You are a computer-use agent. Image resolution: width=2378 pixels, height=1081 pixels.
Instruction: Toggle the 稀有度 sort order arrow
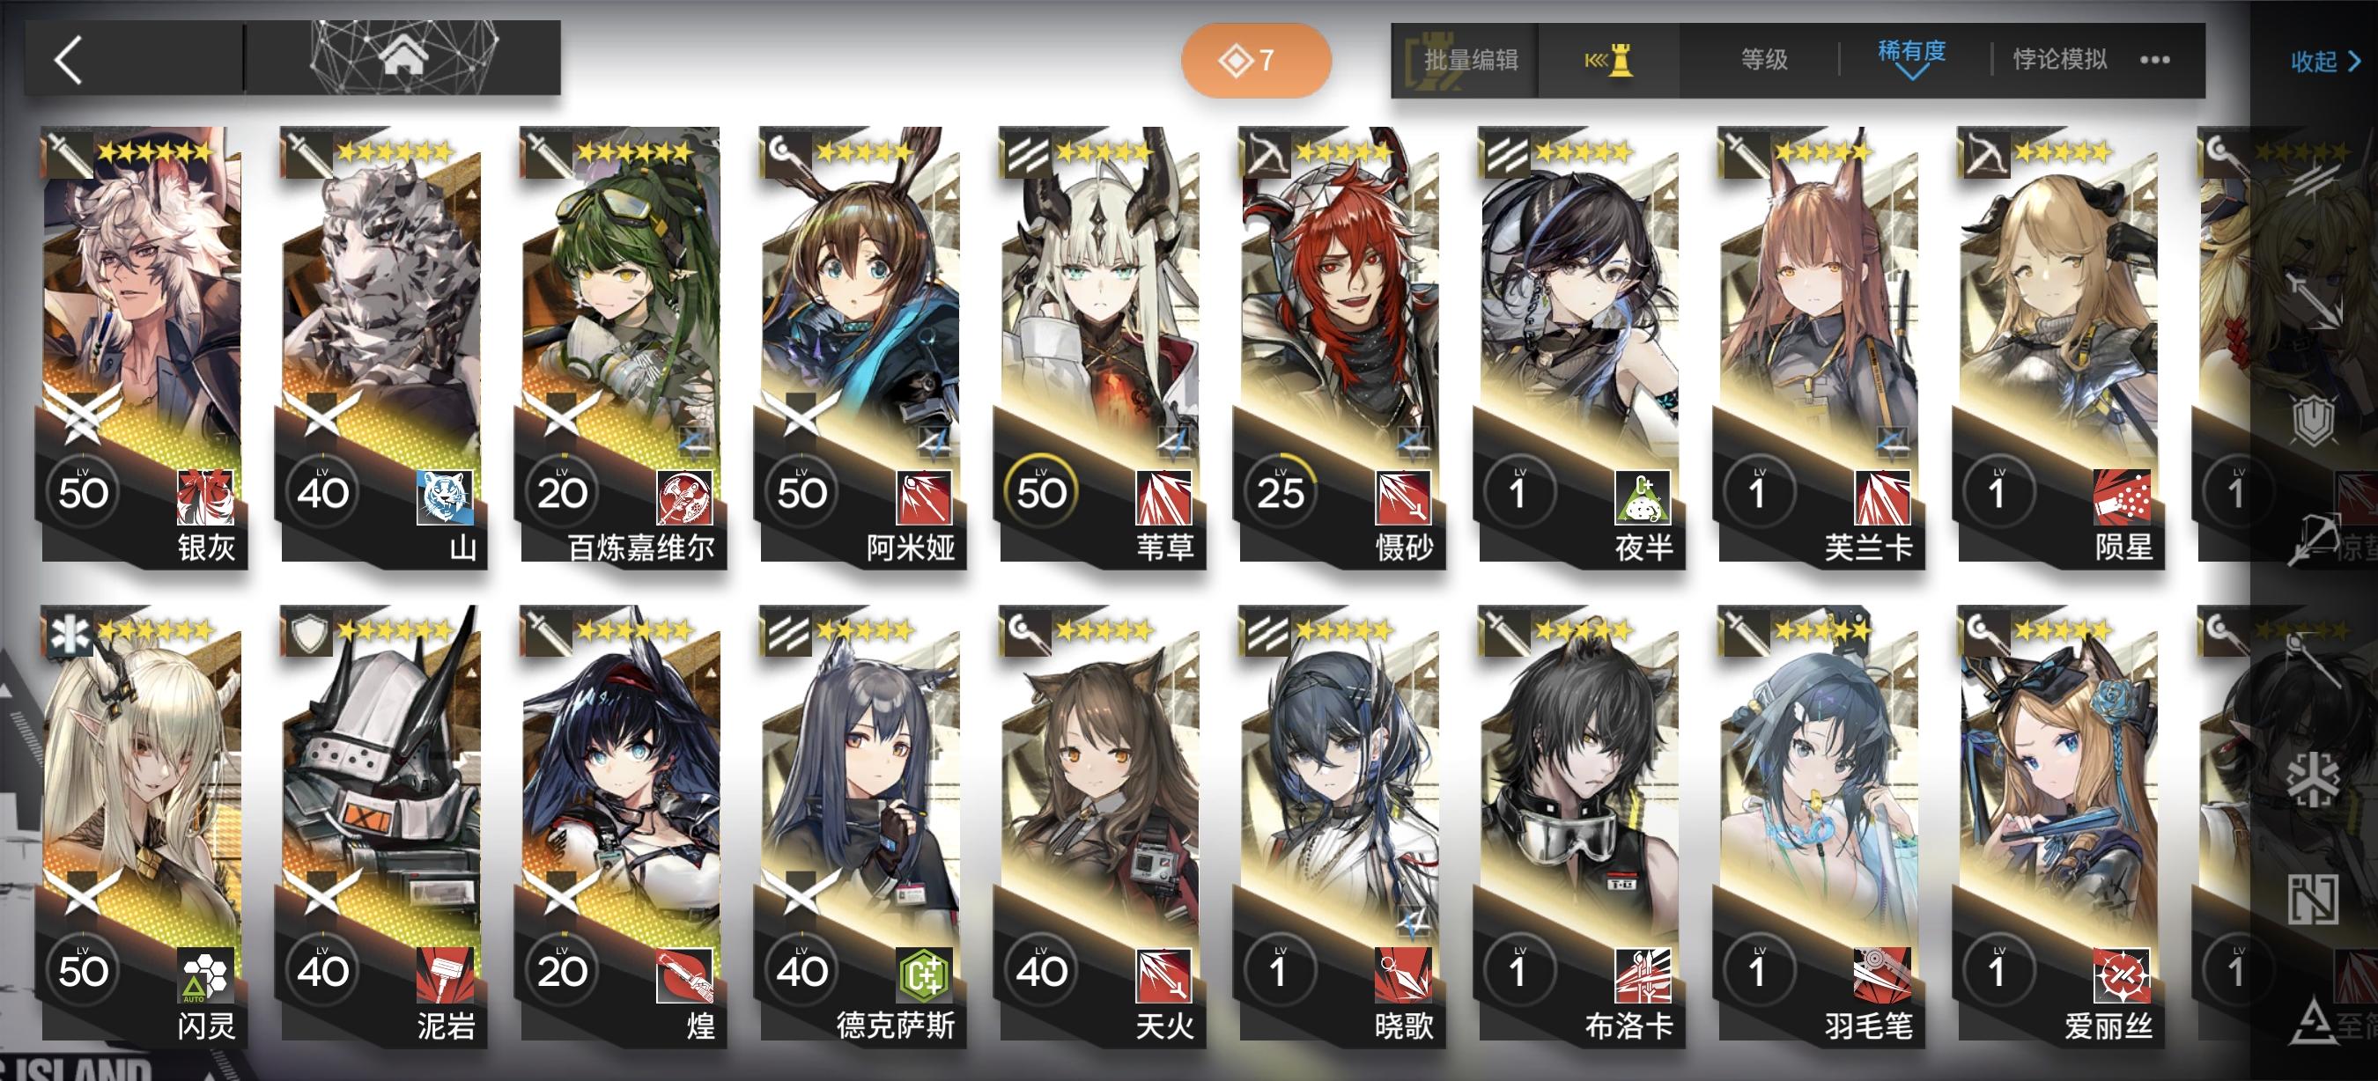1912,73
